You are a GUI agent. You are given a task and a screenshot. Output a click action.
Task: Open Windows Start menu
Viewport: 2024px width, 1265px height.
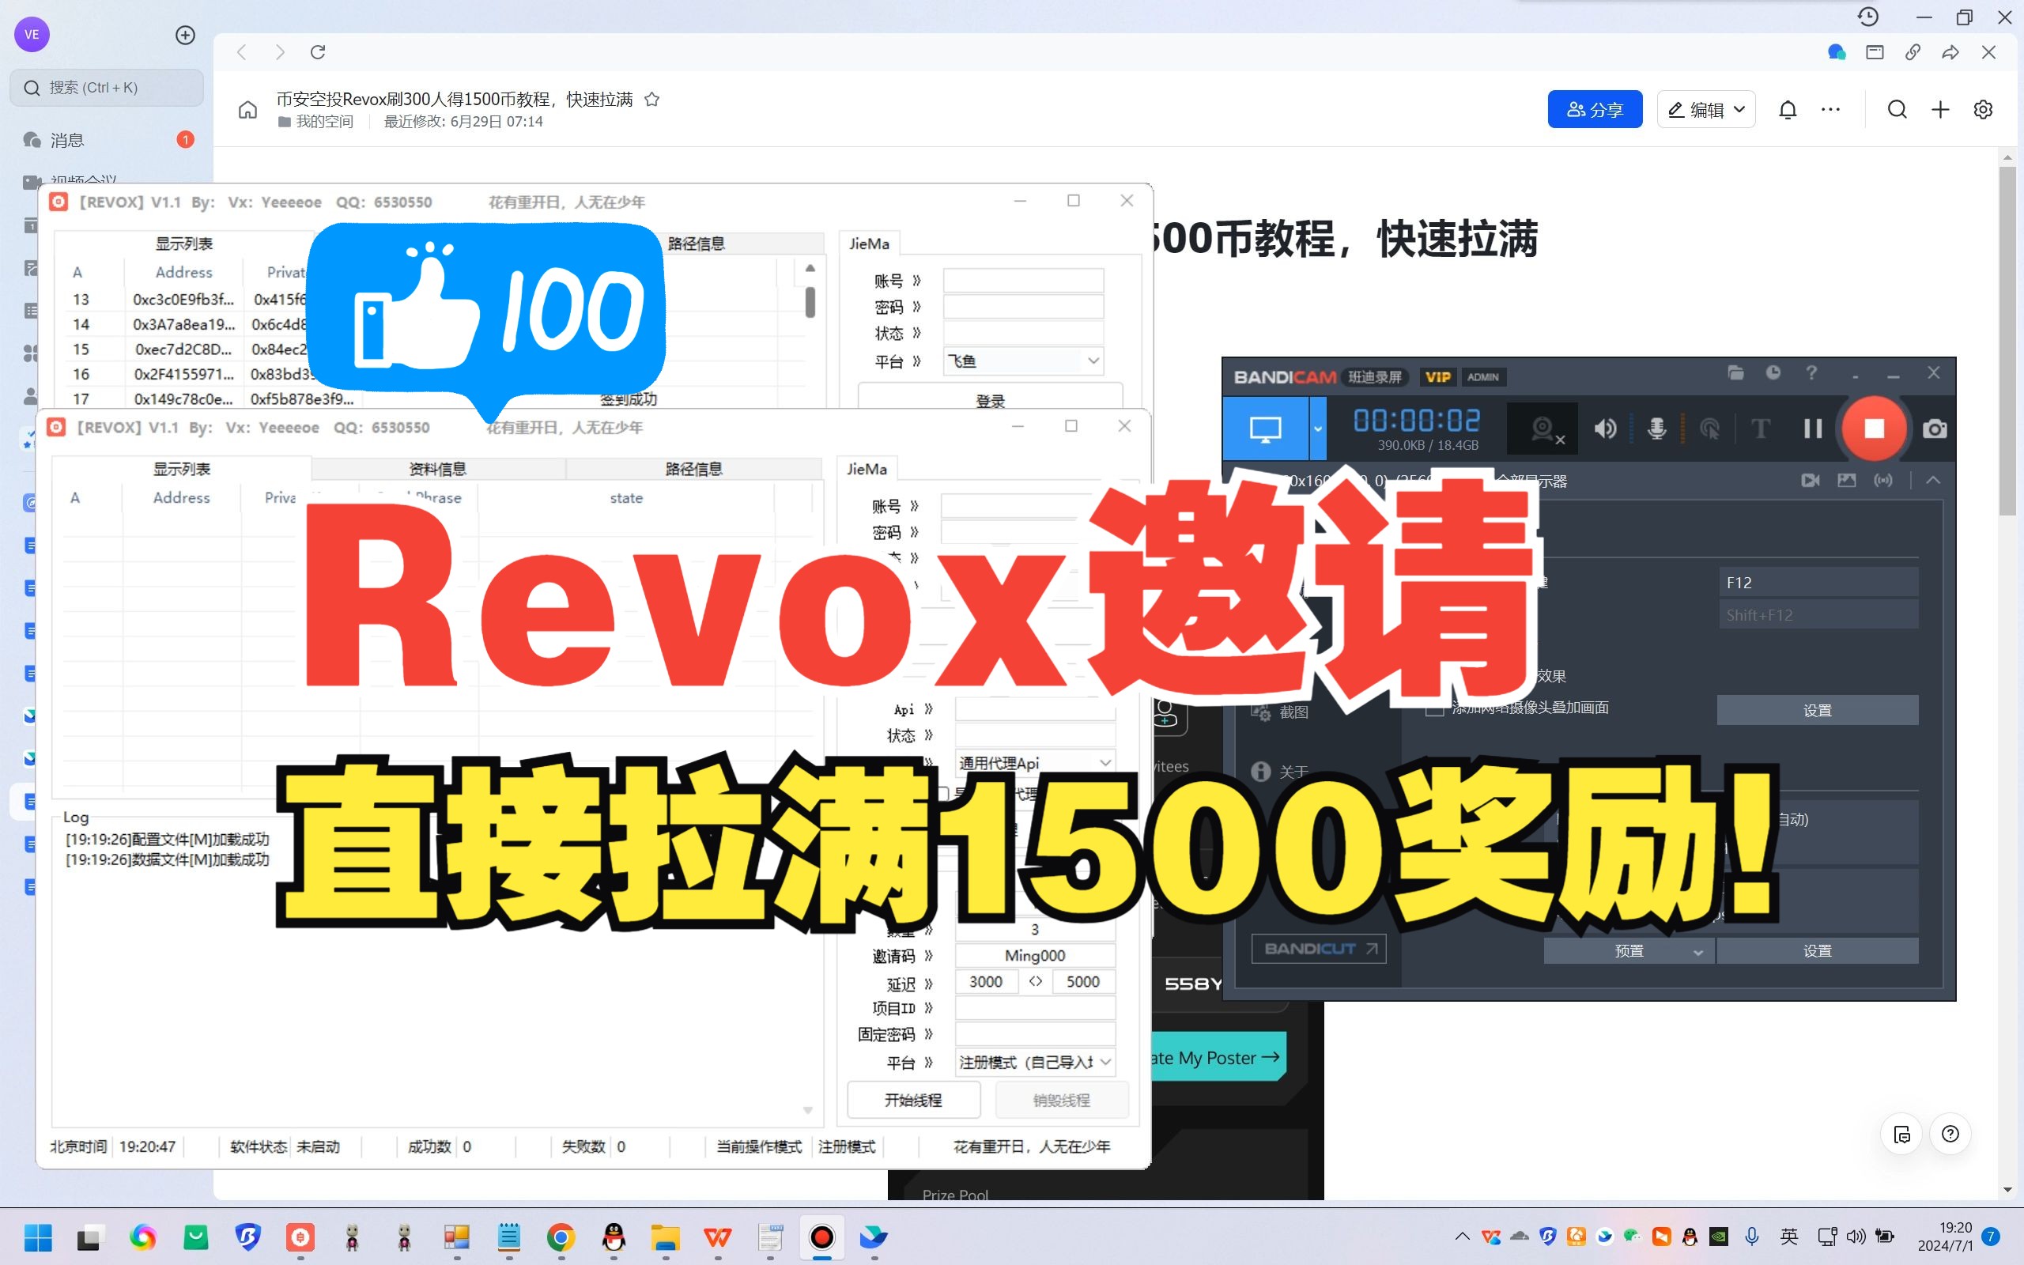pos(38,1237)
